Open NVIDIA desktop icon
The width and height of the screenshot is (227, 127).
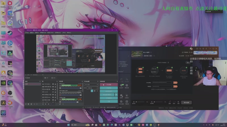(3, 84)
